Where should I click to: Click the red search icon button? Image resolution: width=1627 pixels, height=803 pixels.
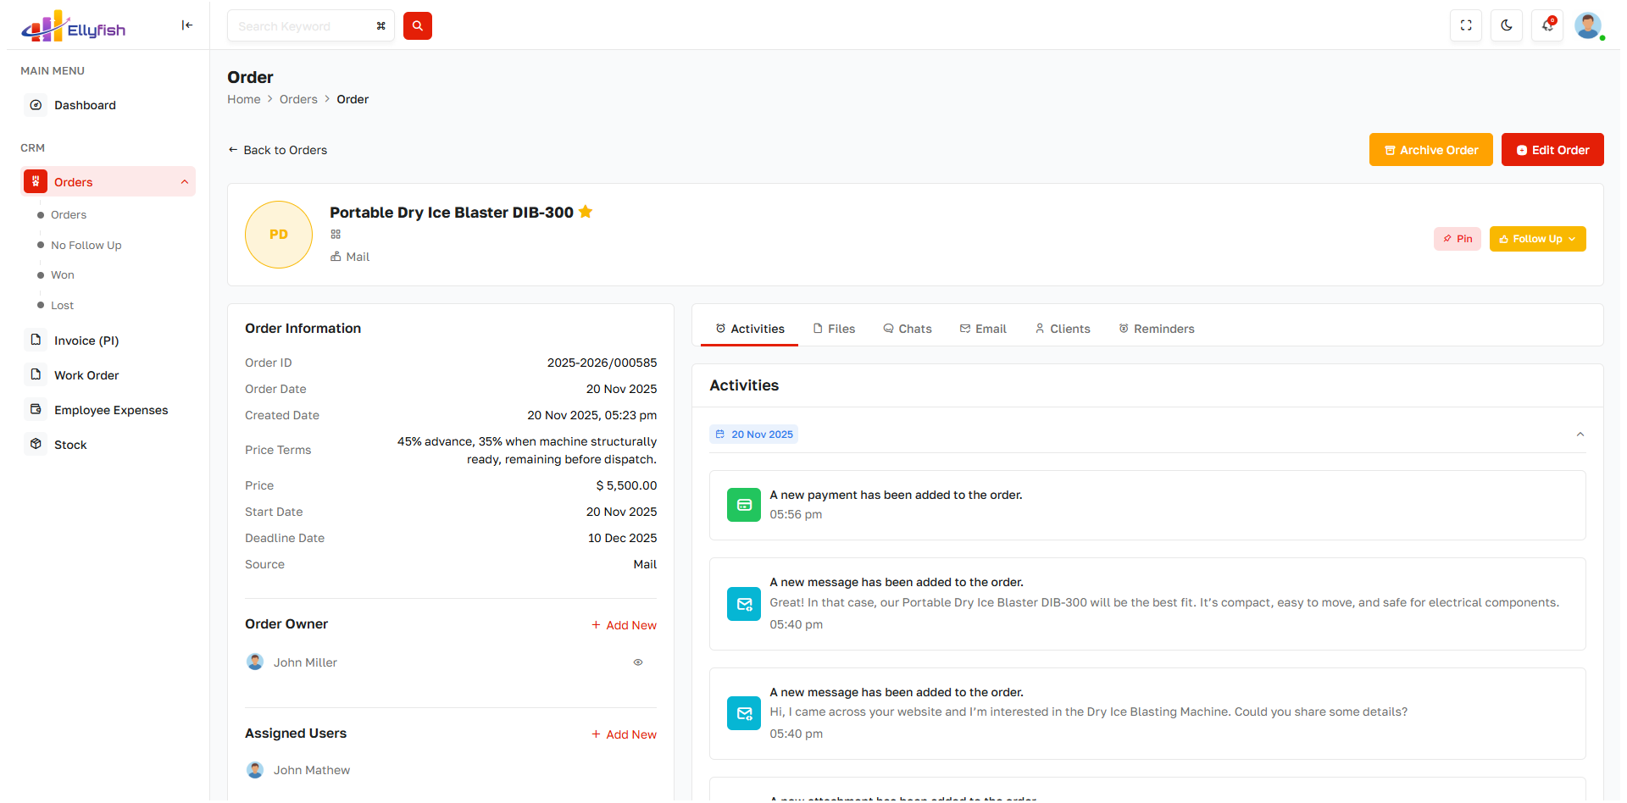pyautogui.click(x=418, y=26)
